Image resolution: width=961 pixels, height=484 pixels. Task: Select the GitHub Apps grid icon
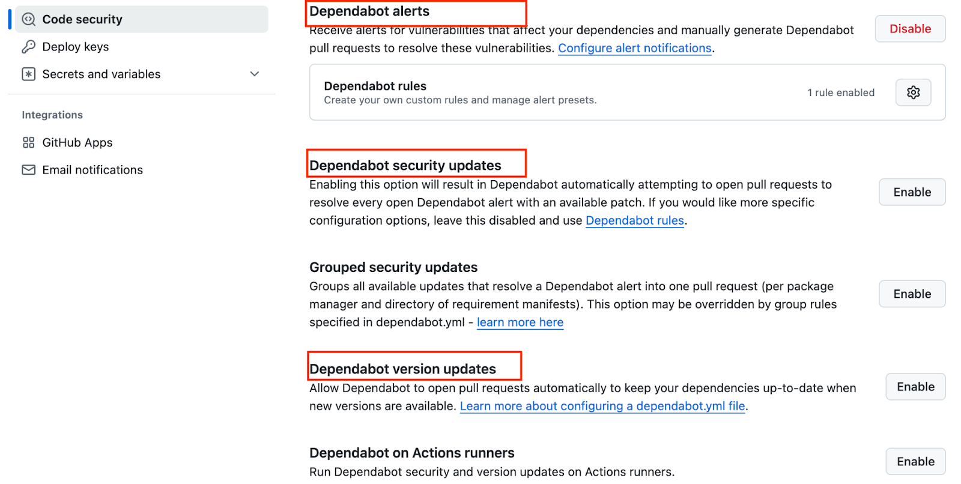(x=28, y=142)
